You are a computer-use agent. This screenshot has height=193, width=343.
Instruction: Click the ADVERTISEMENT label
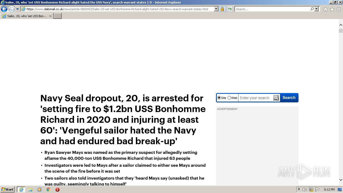click(x=227, y=109)
